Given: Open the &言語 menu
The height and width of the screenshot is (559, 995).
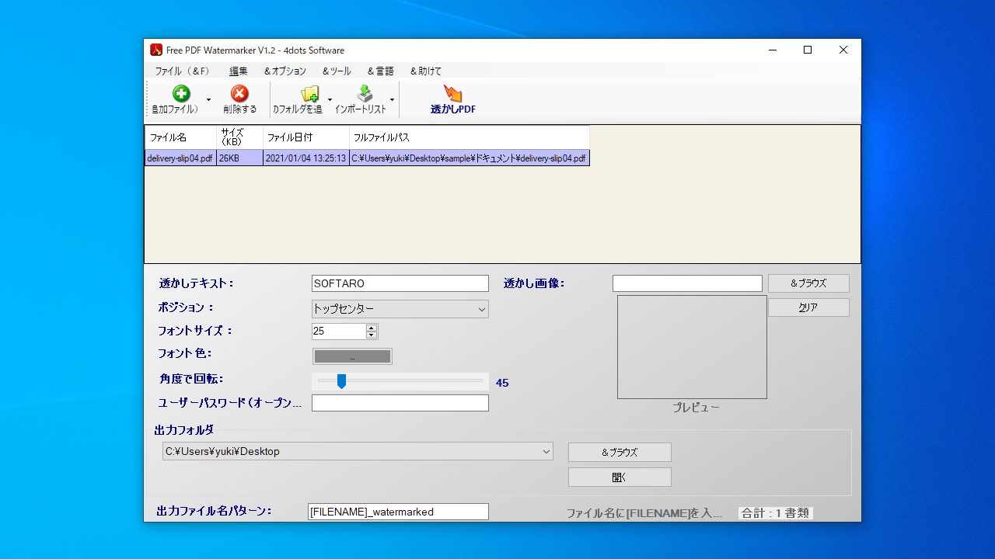Looking at the screenshot, I should pos(381,71).
